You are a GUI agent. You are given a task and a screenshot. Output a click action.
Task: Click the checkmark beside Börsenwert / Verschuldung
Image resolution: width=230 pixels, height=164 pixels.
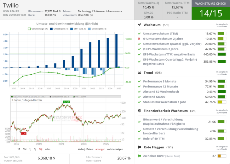(x=139, y=122)
